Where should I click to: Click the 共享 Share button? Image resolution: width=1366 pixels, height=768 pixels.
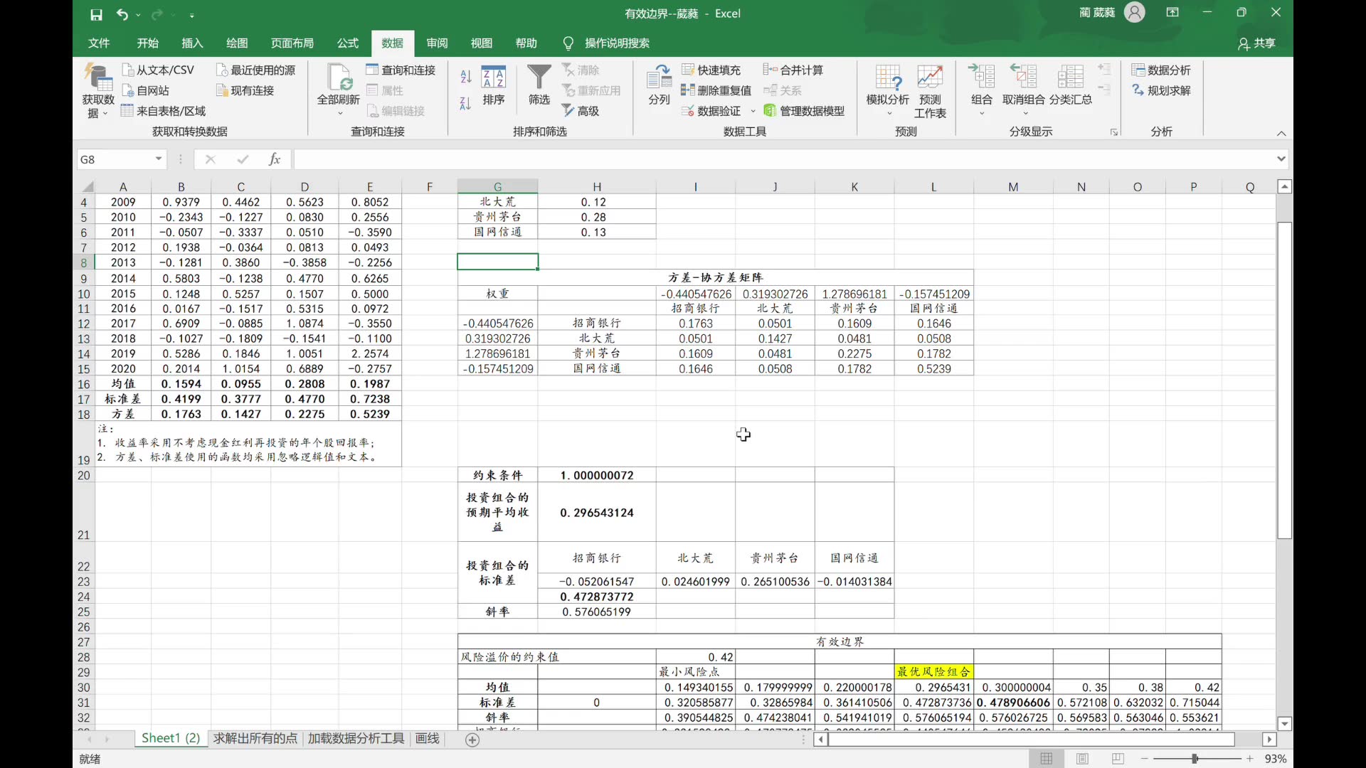click(1256, 43)
